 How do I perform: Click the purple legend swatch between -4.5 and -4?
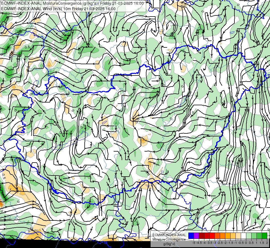(x=196, y=236)
